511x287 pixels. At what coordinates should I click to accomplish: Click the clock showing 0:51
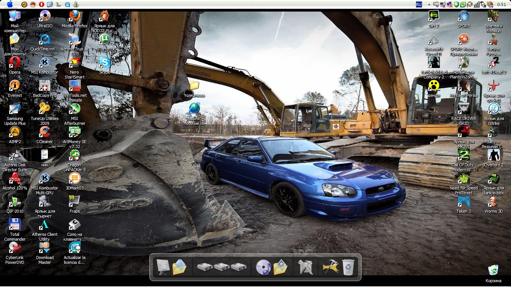[501, 4]
